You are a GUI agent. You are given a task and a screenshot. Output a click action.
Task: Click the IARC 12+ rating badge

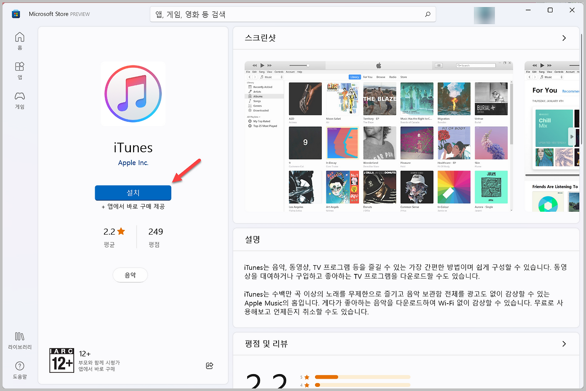click(61, 360)
